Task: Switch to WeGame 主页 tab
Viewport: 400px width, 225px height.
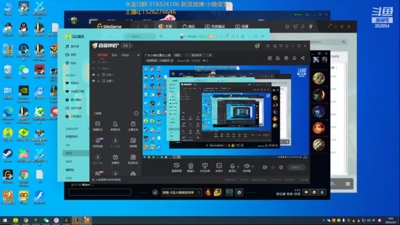Action: [x=165, y=26]
